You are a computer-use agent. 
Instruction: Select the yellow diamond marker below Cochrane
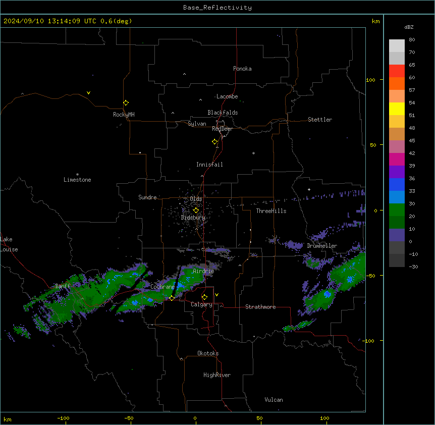(x=172, y=298)
